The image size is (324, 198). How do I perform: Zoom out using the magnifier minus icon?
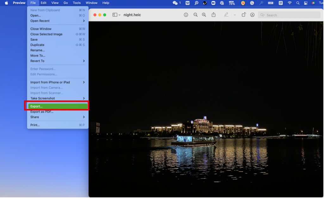point(196,15)
